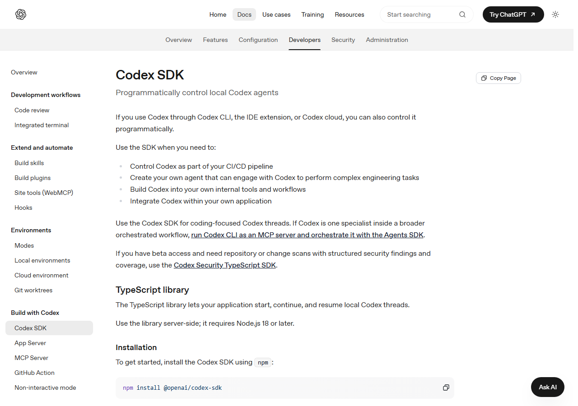Open Build plugins sidebar page

(x=33, y=178)
